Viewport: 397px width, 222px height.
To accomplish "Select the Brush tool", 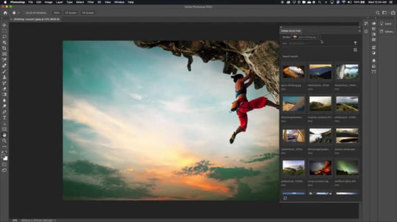I will (4, 71).
